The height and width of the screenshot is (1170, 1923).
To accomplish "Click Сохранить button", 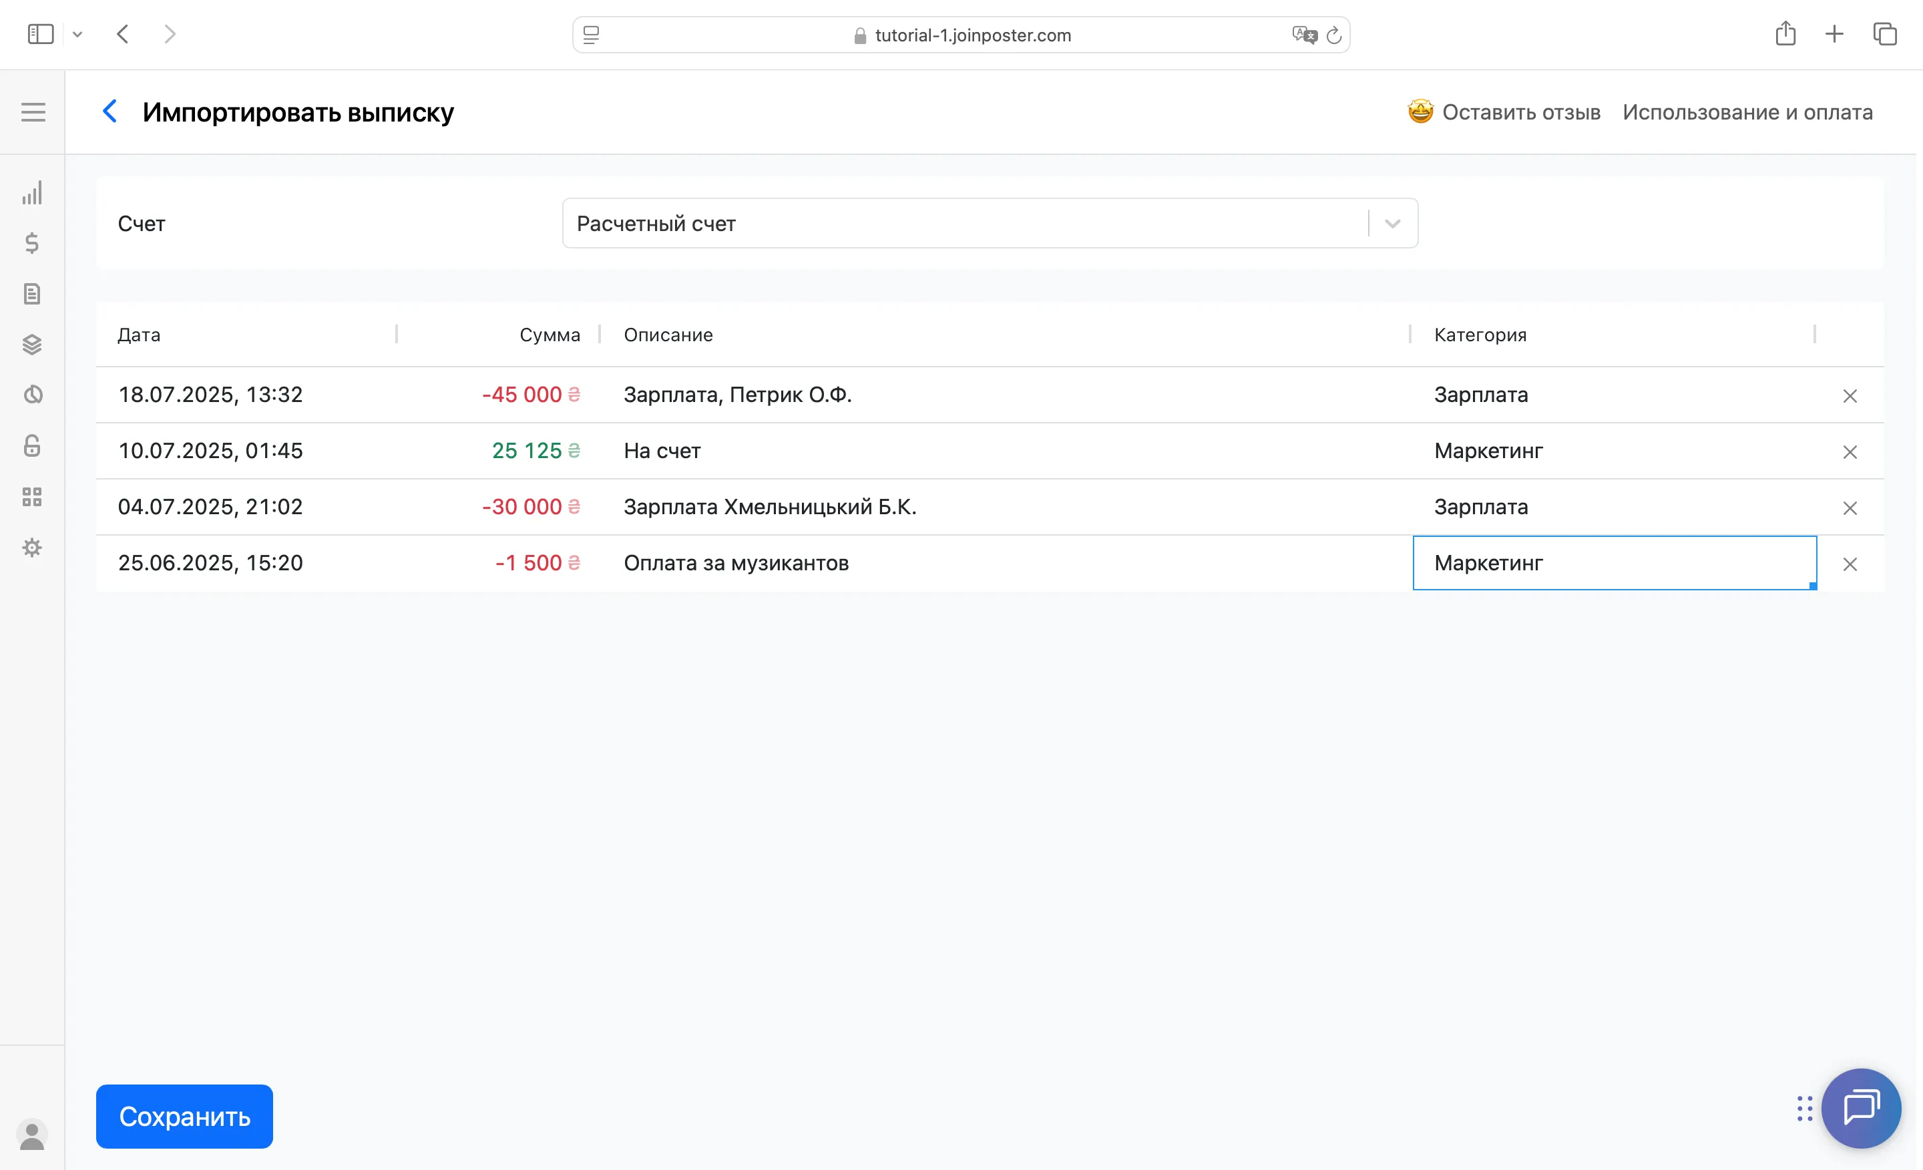I will coord(184,1116).
